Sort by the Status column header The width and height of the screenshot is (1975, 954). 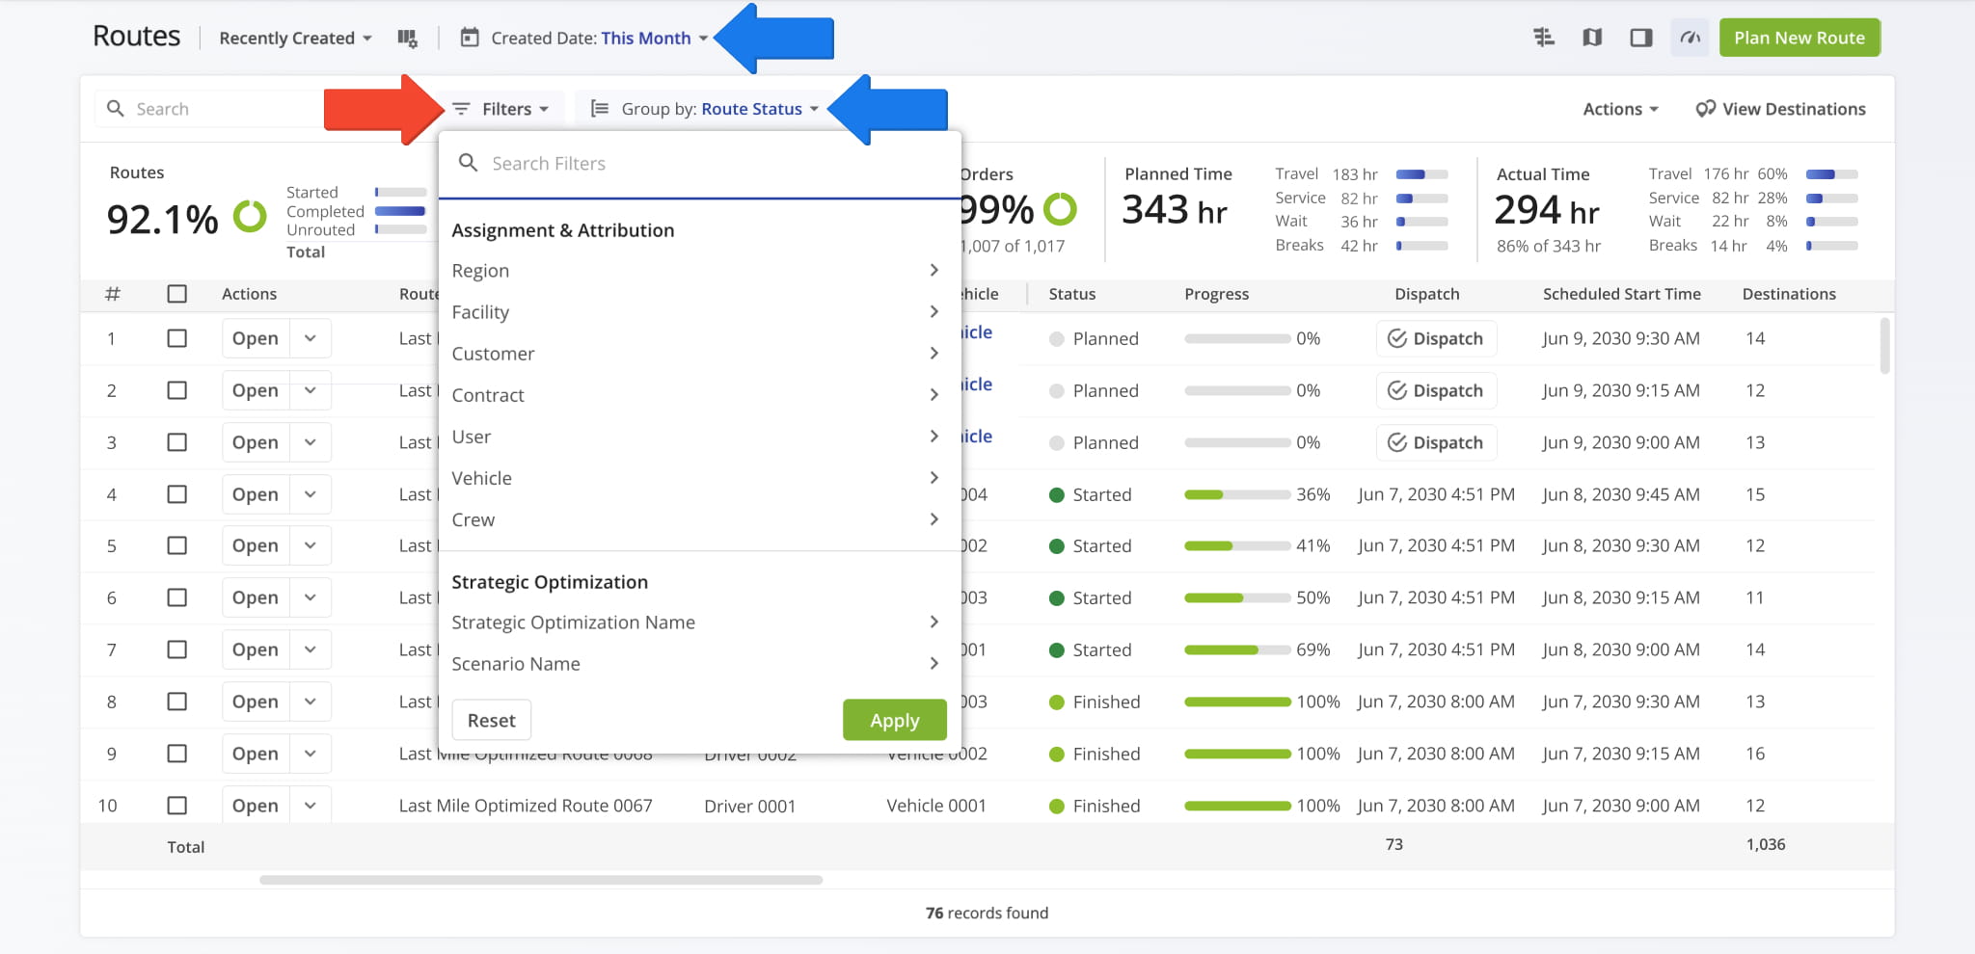click(1072, 294)
